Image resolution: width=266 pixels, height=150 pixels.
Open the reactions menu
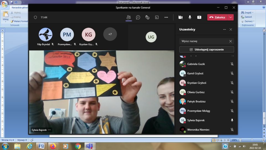(x=147, y=17)
